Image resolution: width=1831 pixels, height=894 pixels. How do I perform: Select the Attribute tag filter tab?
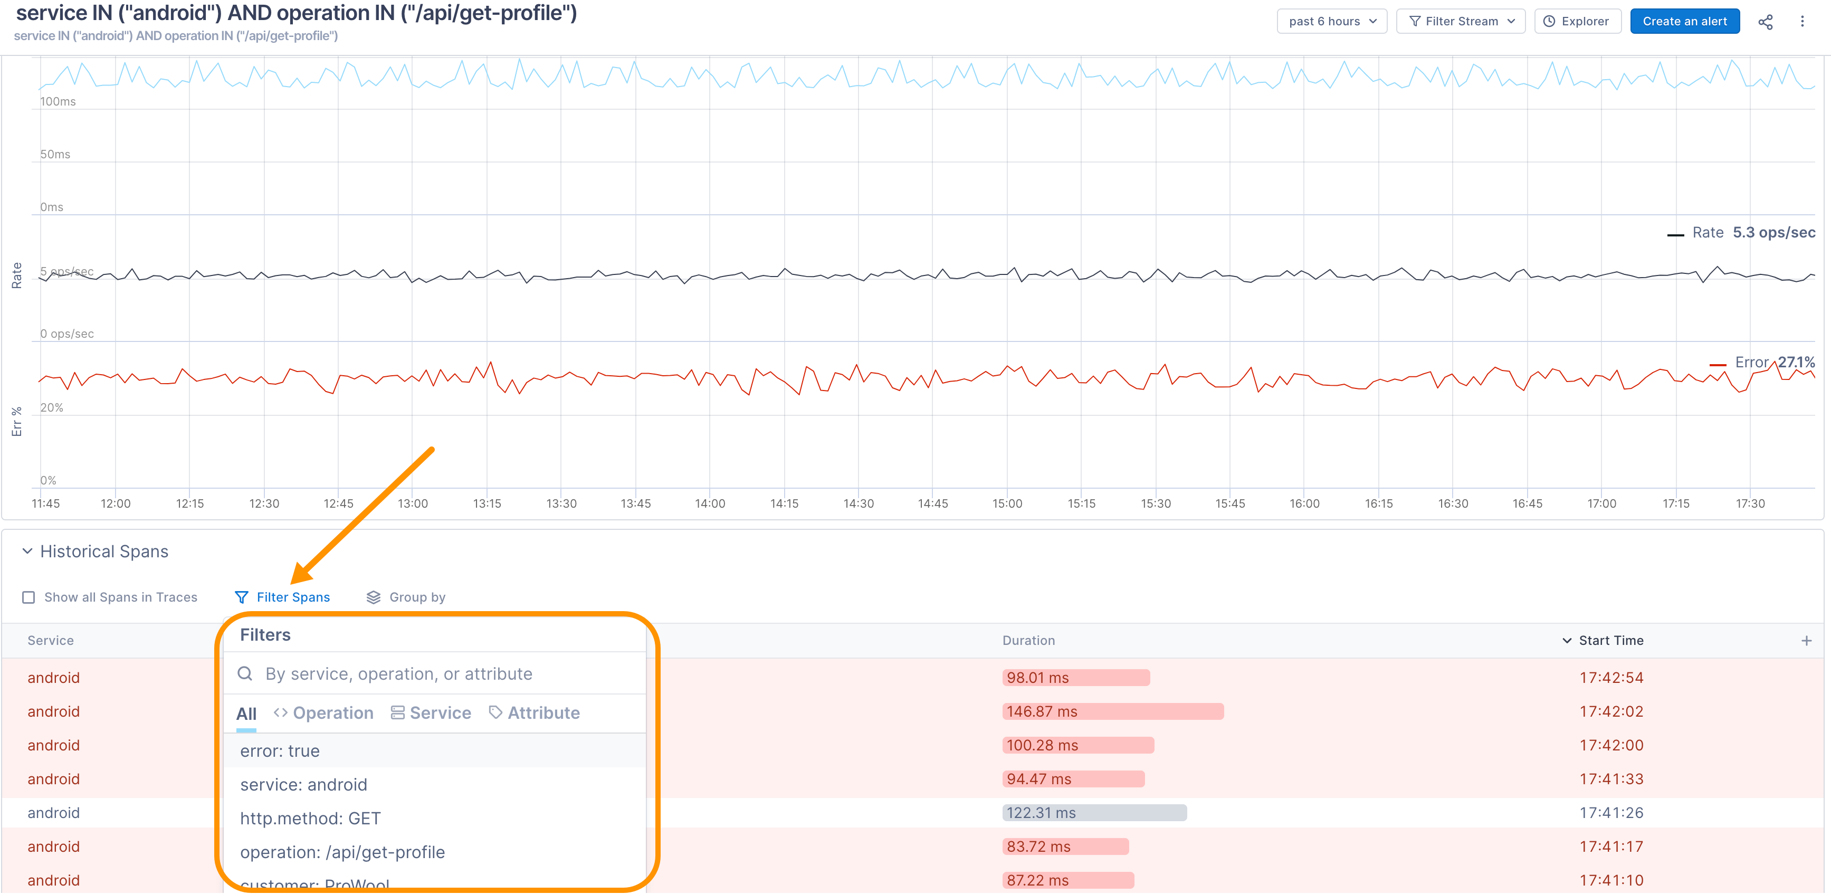point(535,713)
